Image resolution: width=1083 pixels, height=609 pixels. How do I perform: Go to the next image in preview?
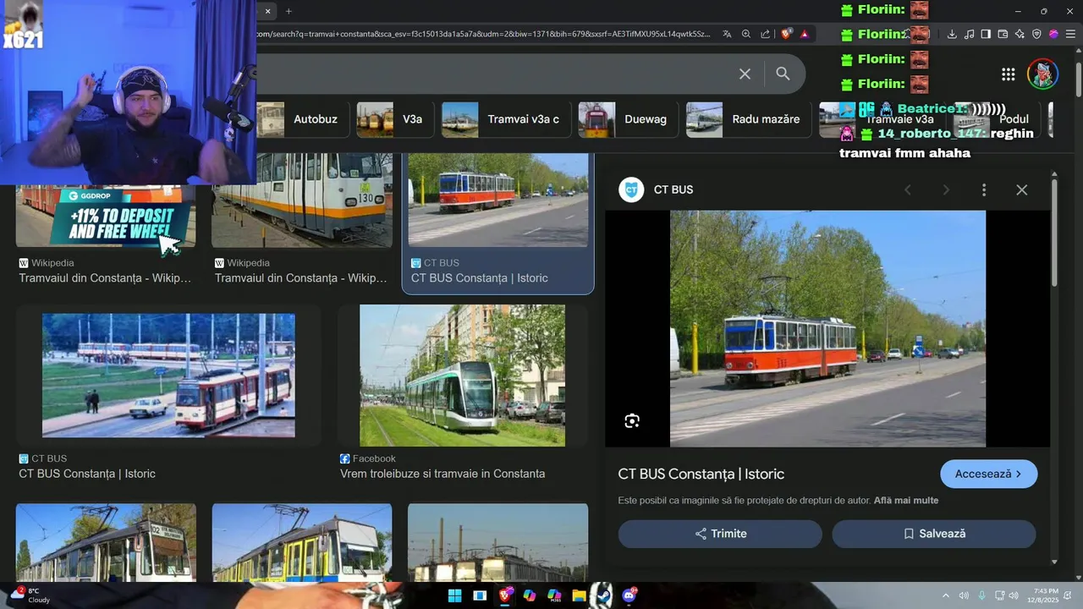click(x=946, y=189)
